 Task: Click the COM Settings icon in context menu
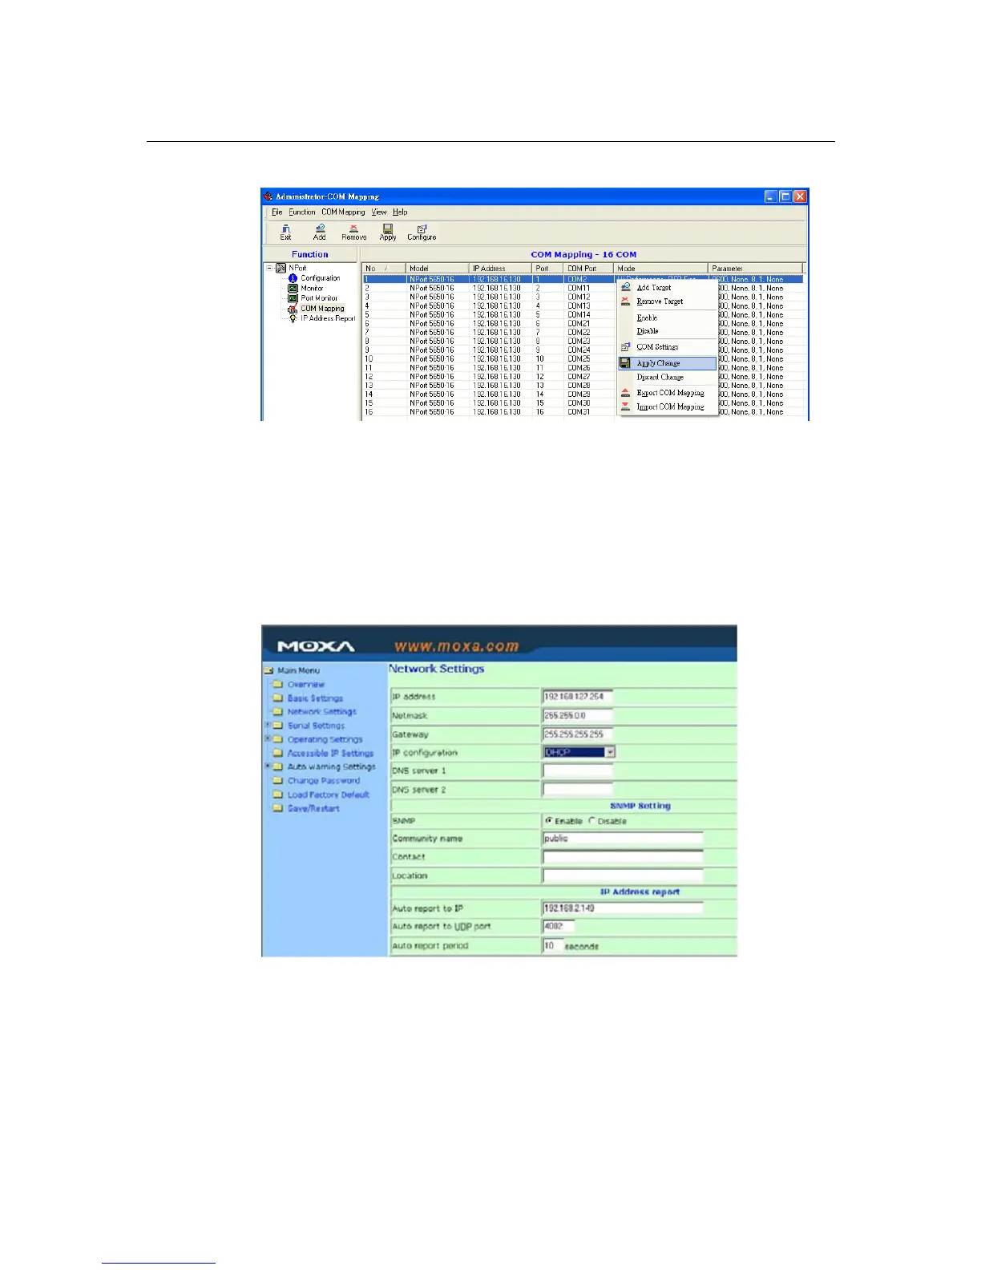click(x=626, y=347)
